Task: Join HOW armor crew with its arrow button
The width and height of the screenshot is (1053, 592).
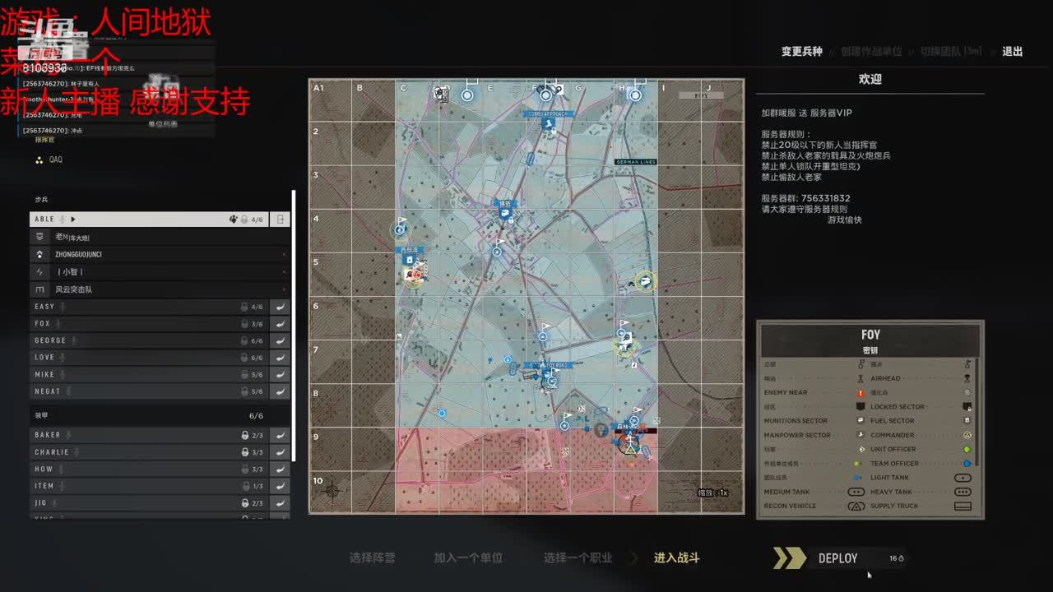Action: 281,469
